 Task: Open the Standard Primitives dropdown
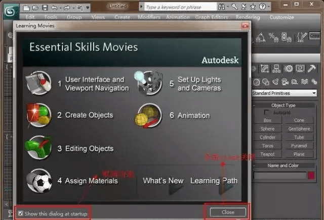pyautogui.click(x=285, y=93)
